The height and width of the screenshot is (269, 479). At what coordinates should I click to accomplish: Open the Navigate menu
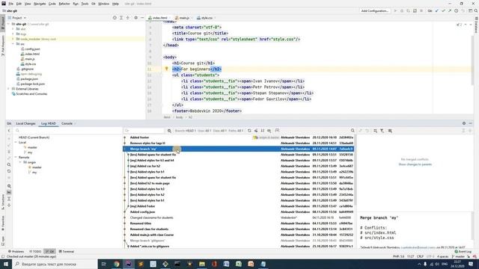click(x=40, y=4)
